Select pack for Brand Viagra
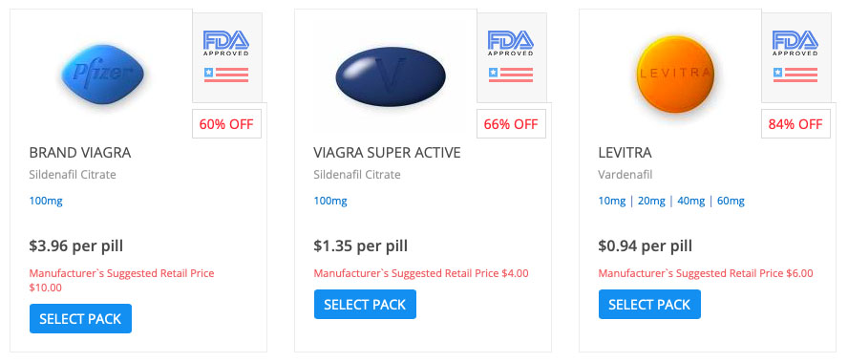 (x=80, y=319)
